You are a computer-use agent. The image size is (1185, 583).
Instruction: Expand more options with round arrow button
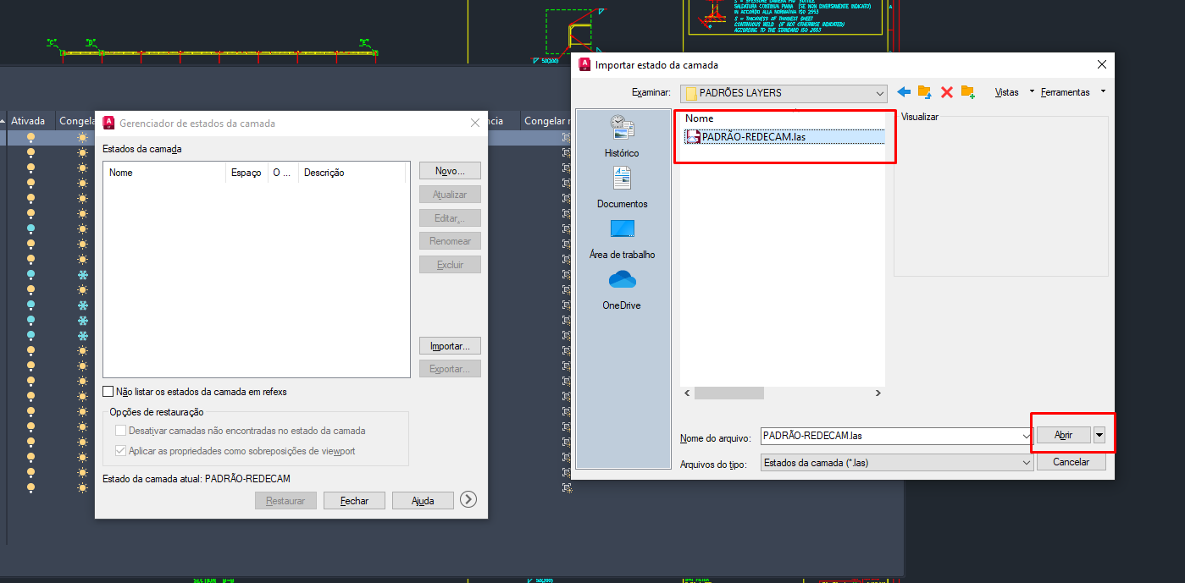point(468,500)
